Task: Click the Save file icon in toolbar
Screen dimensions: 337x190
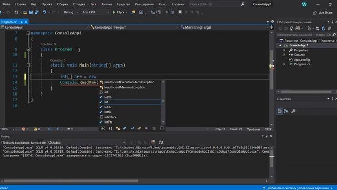Action: click(x=31, y=12)
